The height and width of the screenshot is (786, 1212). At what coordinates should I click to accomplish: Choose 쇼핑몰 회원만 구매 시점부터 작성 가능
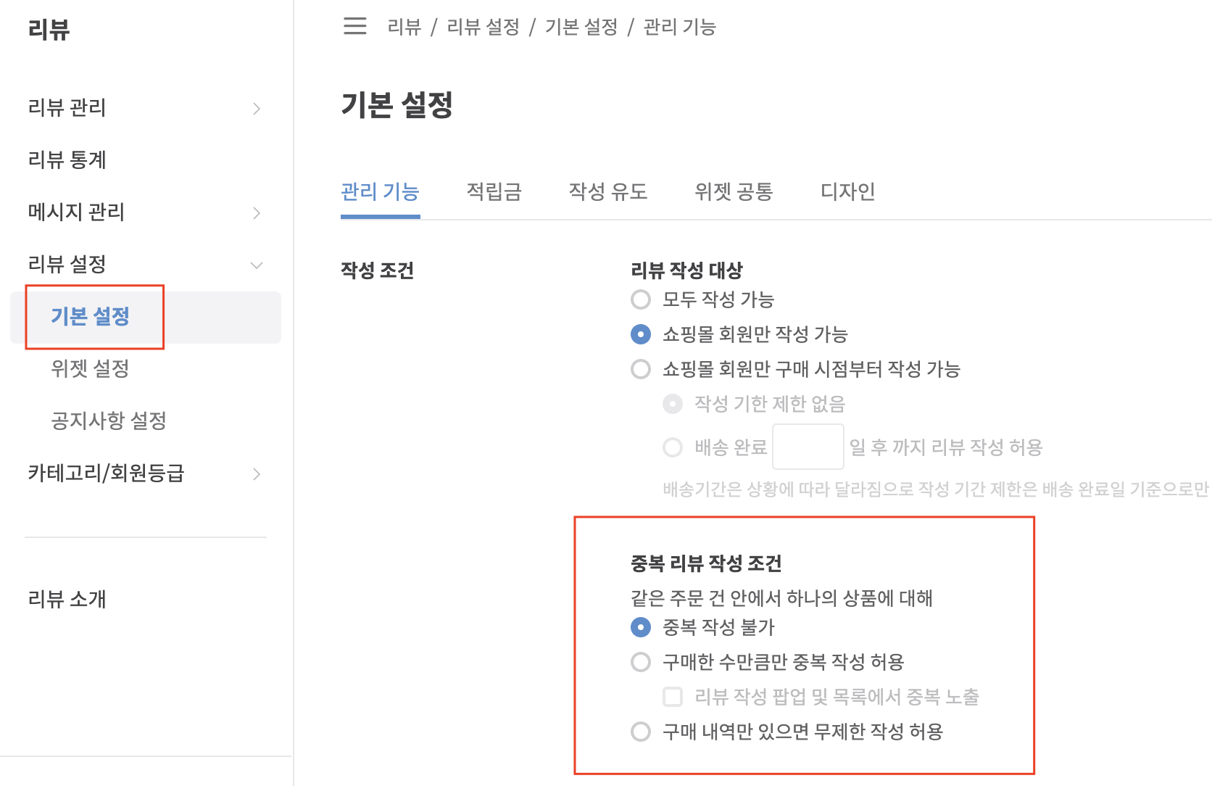pyautogui.click(x=641, y=369)
